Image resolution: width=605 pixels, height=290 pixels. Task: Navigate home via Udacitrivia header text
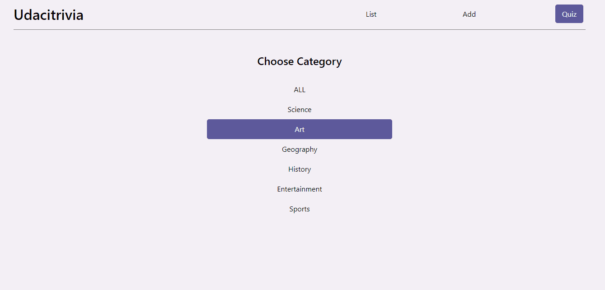point(48,15)
